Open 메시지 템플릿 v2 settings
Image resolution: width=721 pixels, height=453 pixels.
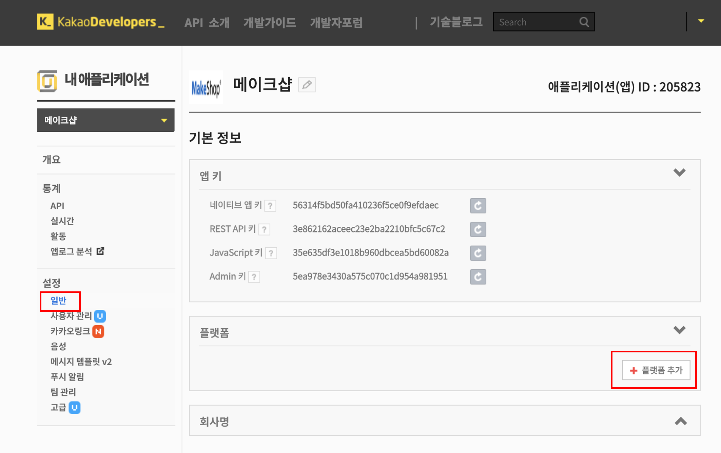[x=81, y=362]
